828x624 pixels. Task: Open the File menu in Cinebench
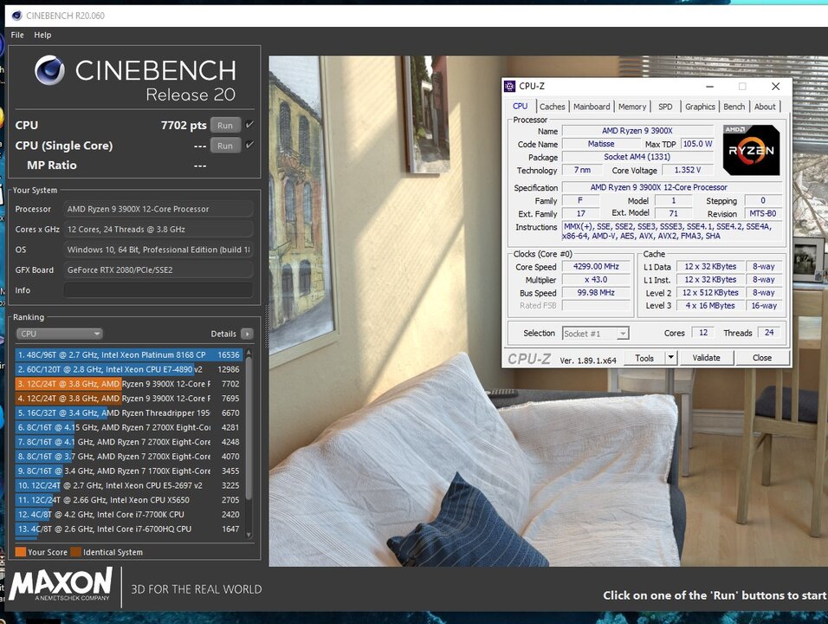(17, 35)
